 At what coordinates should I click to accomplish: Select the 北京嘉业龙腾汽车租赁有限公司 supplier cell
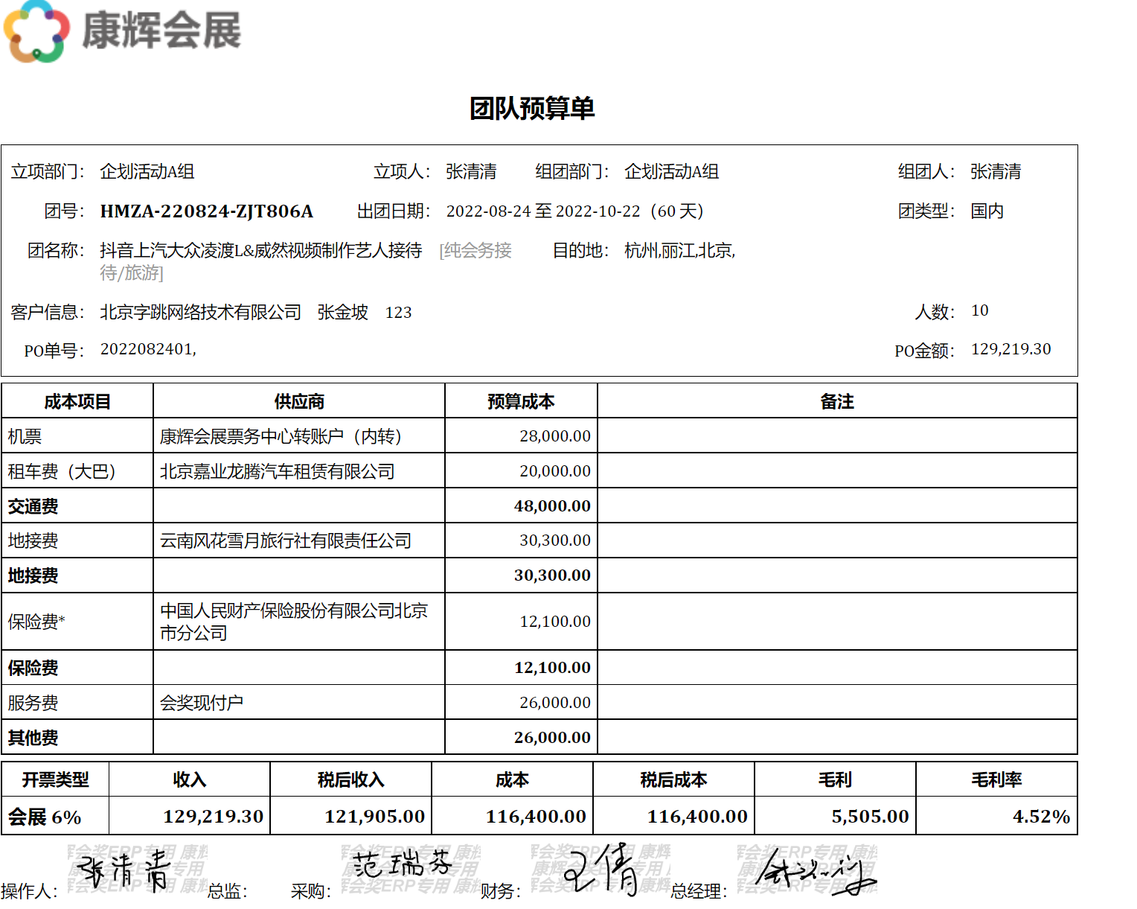(277, 471)
